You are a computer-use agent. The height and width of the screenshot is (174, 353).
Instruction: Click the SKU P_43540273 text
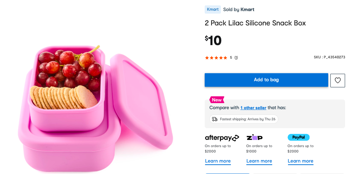click(x=329, y=57)
